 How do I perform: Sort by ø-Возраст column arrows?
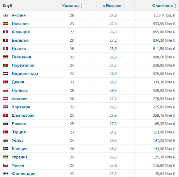[124, 6]
